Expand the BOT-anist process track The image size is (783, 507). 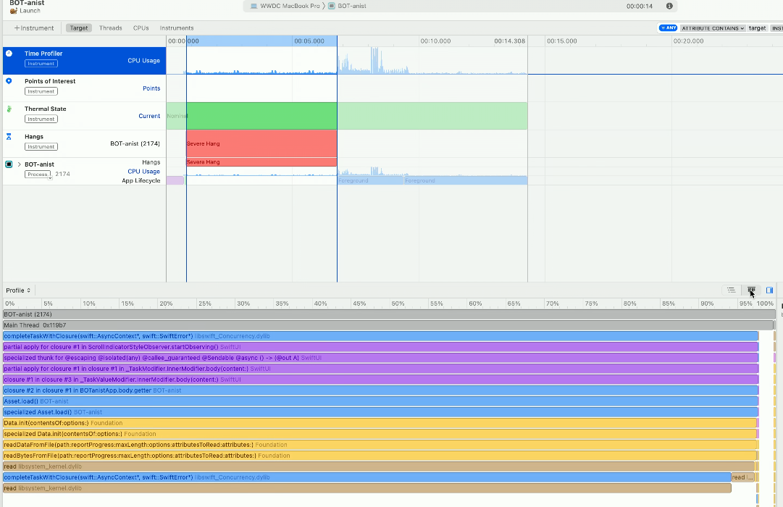[x=20, y=164]
